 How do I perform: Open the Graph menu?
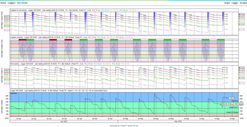[227, 3]
